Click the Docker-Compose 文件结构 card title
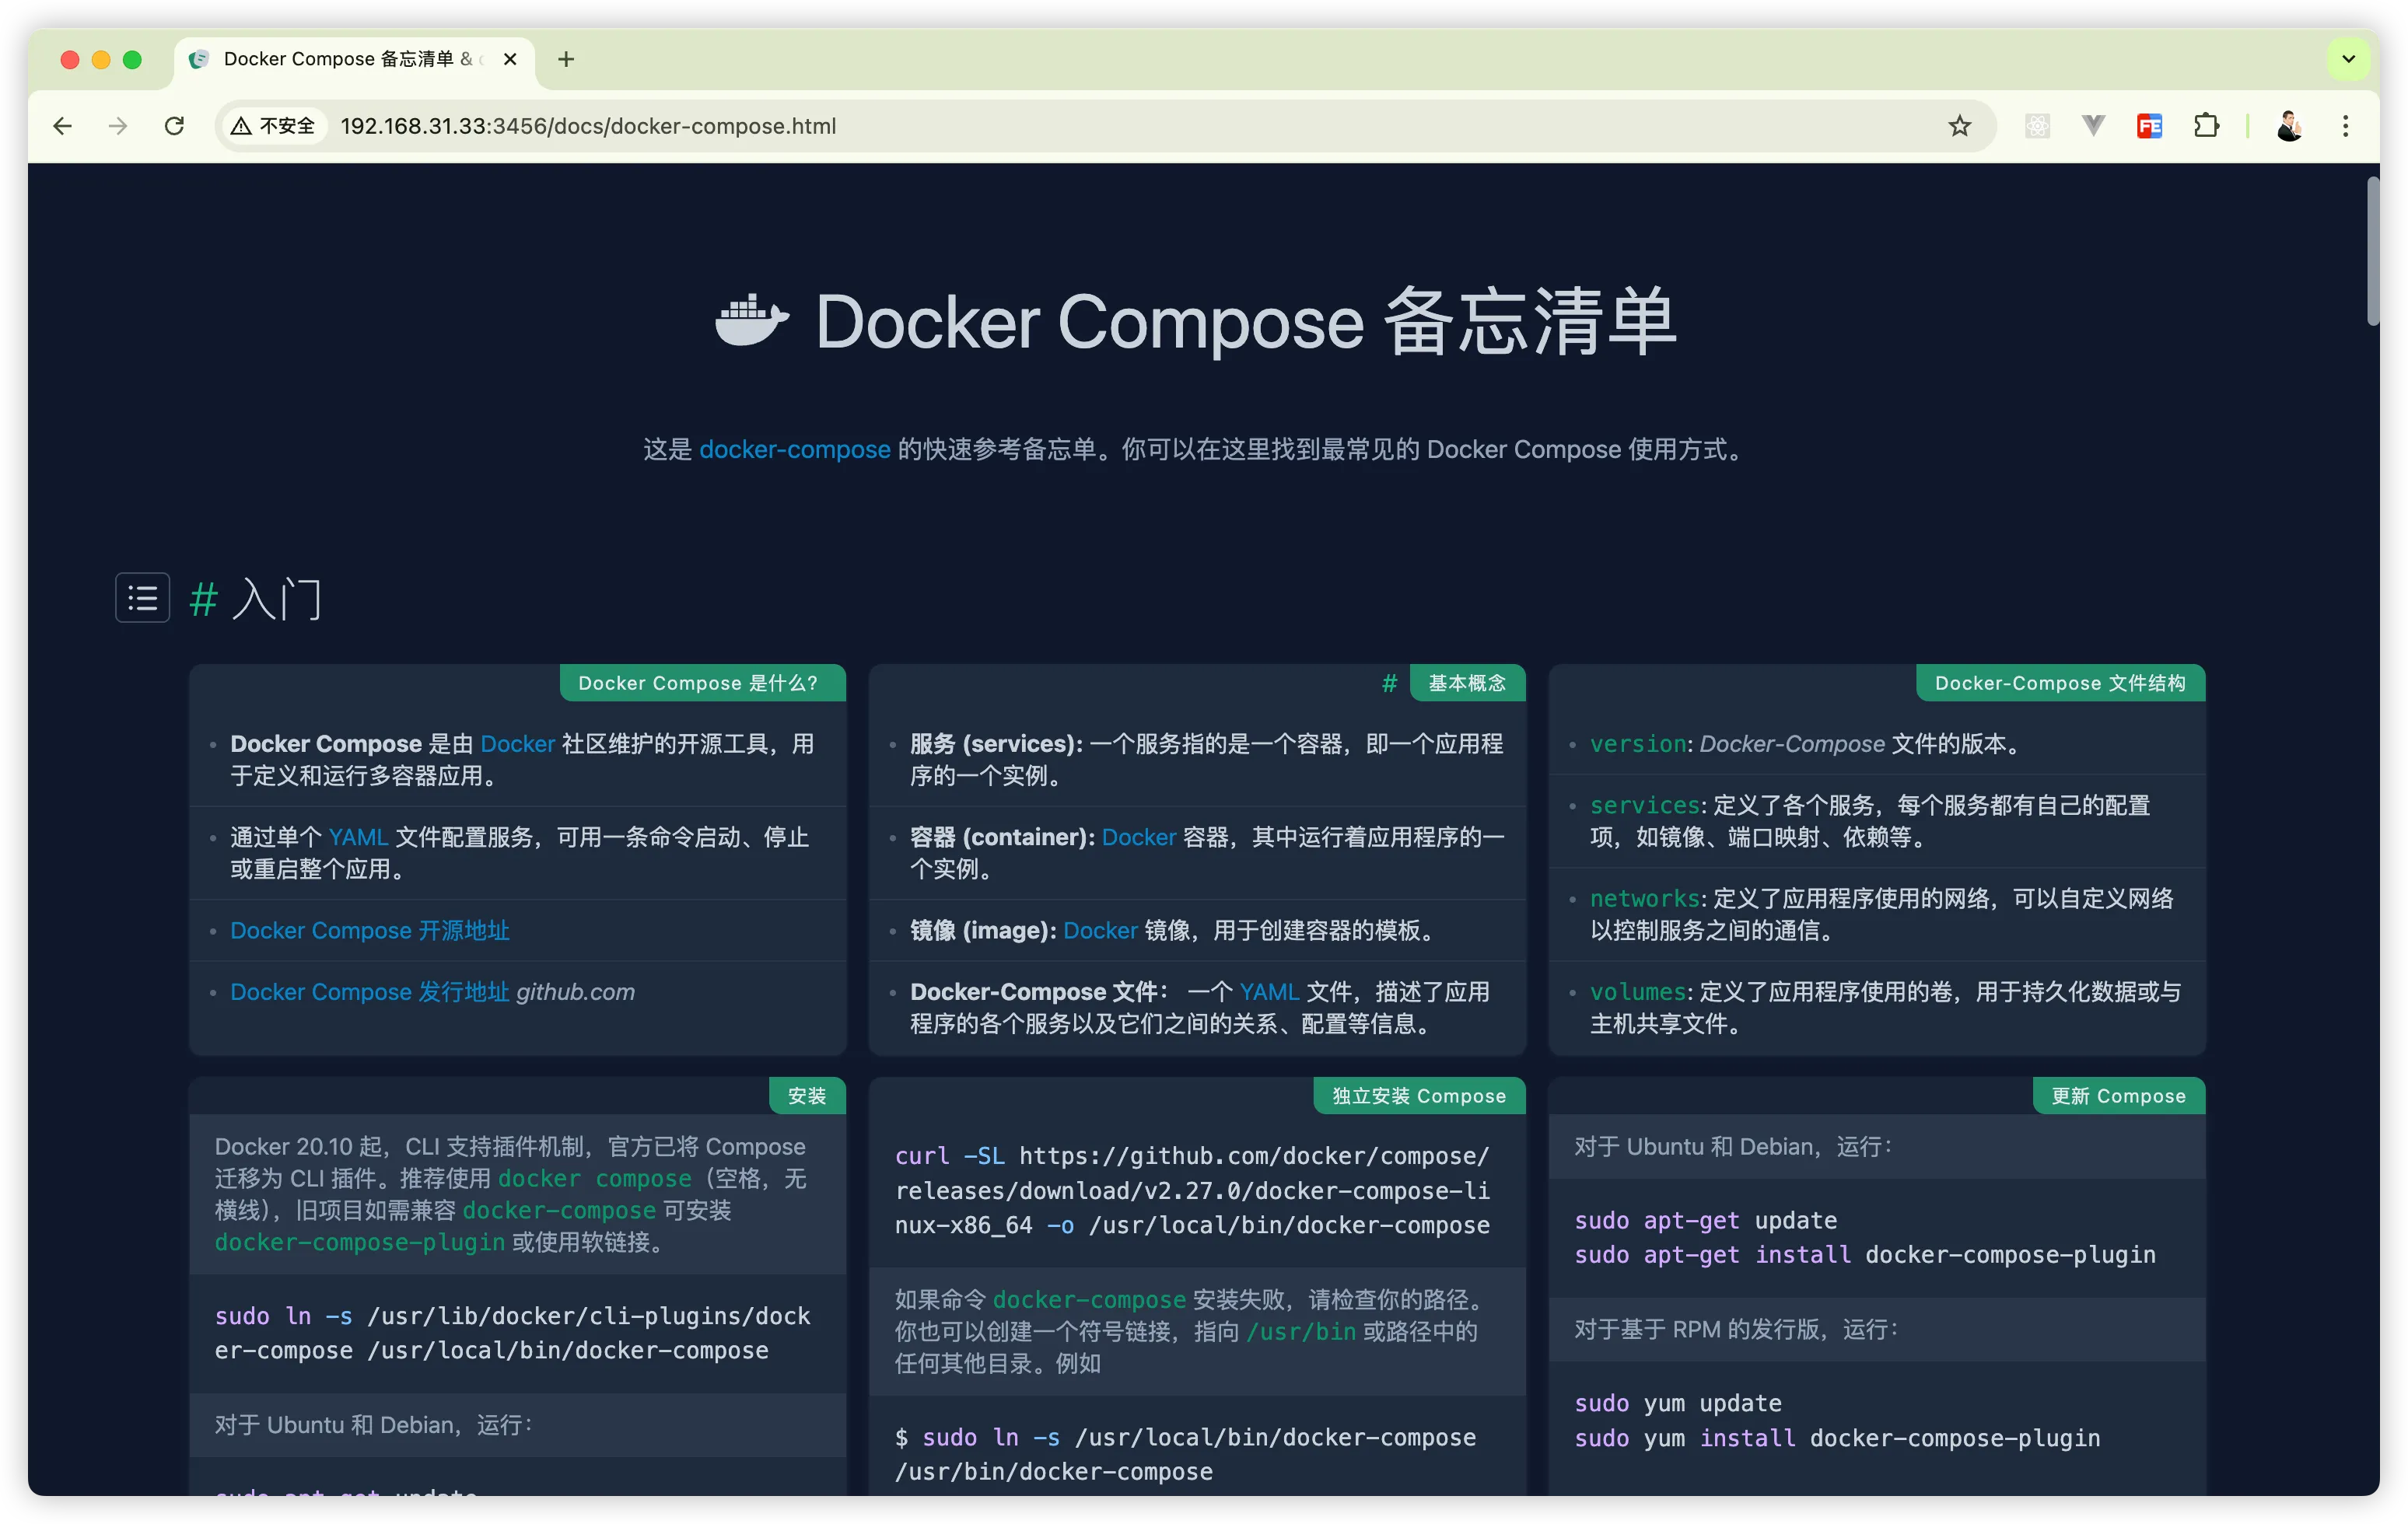The height and width of the screenshot is (1524, 2408). [x=2060, y=683]
